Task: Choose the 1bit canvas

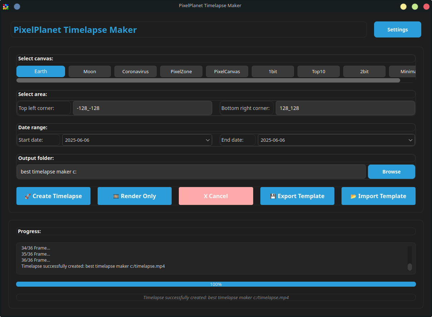Action: (x=273, y=71)
